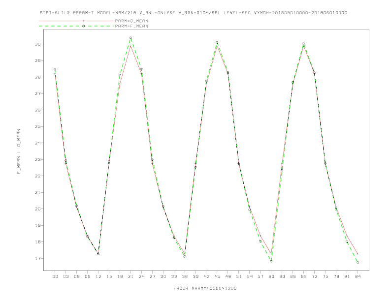The height and width of the screenshot is (301, 390).
Task: Click the y-axis tick label 21
Action: (38, 192)
